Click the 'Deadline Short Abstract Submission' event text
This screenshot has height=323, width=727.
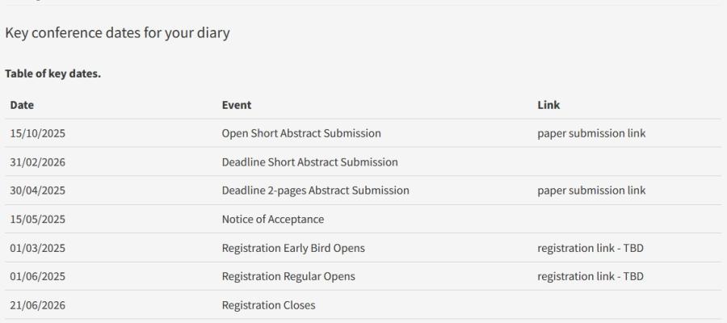(x=309, y=162)
